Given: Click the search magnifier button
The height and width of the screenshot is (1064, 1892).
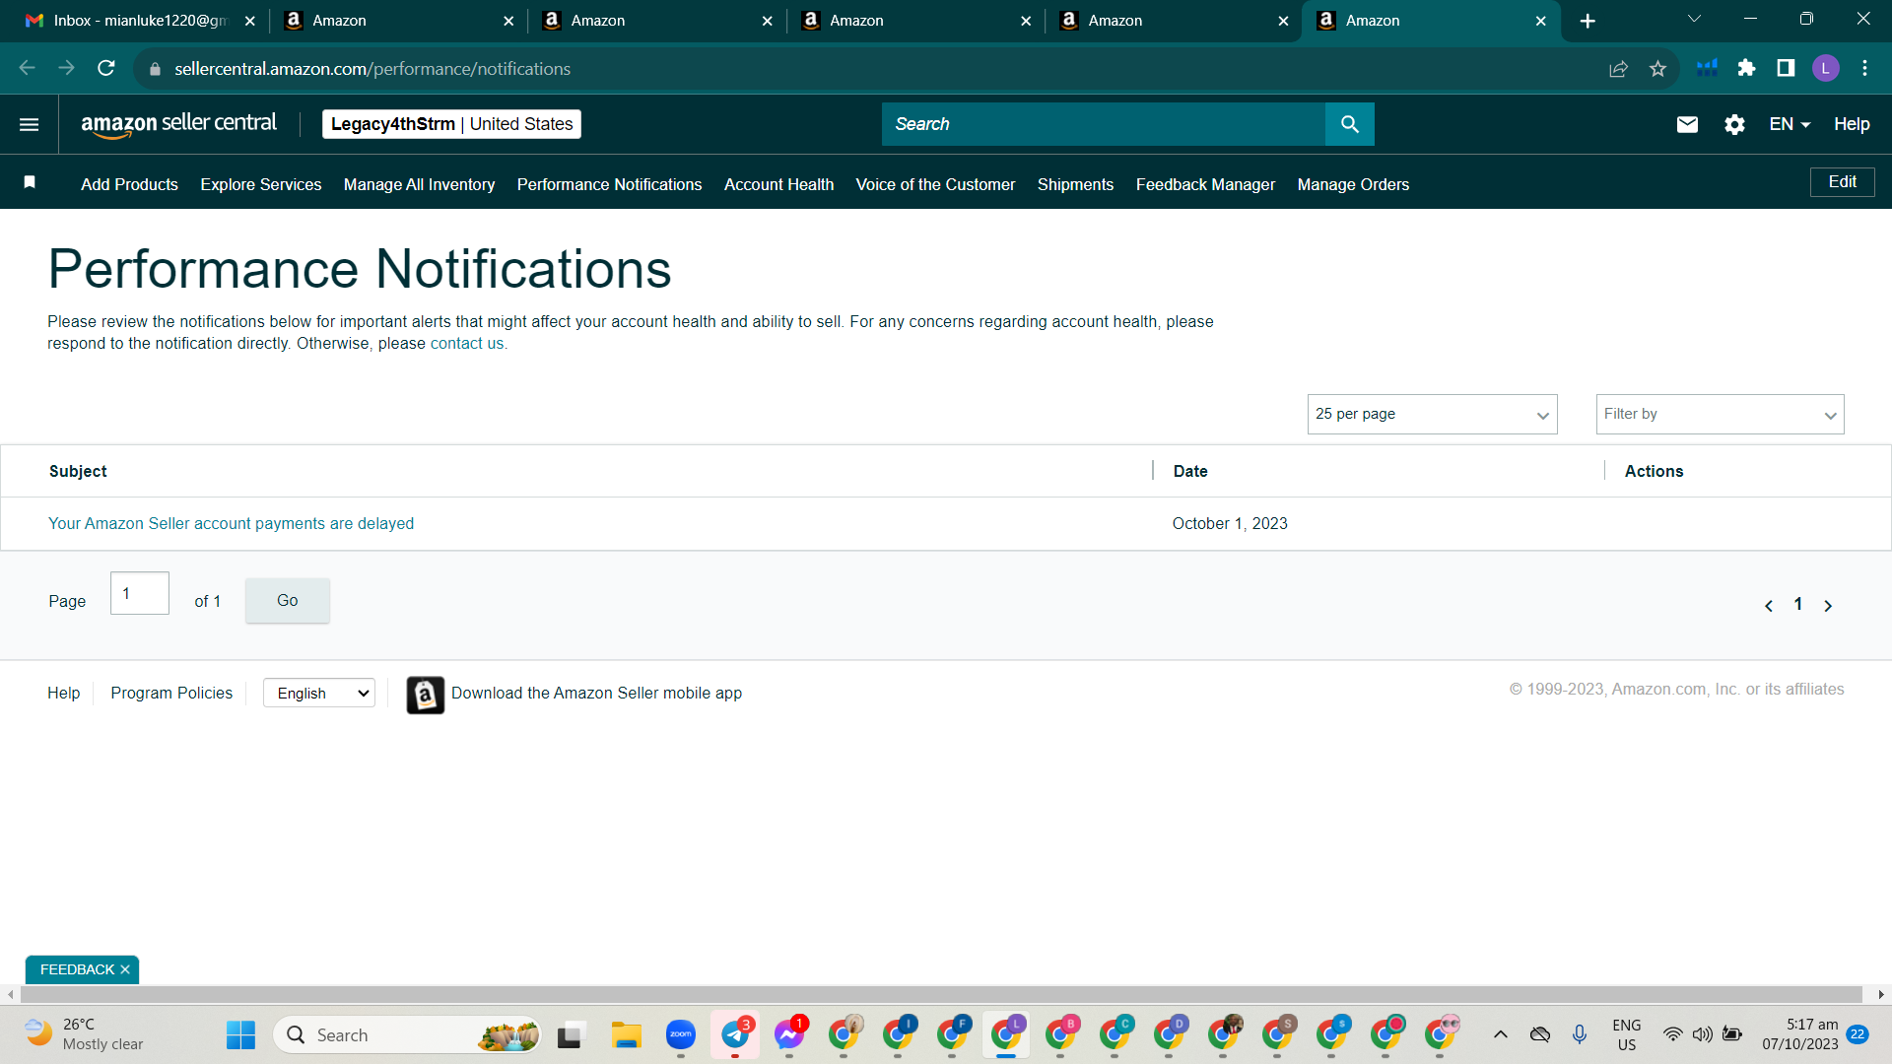Looking at the screenshot, I should (1349, 124).
